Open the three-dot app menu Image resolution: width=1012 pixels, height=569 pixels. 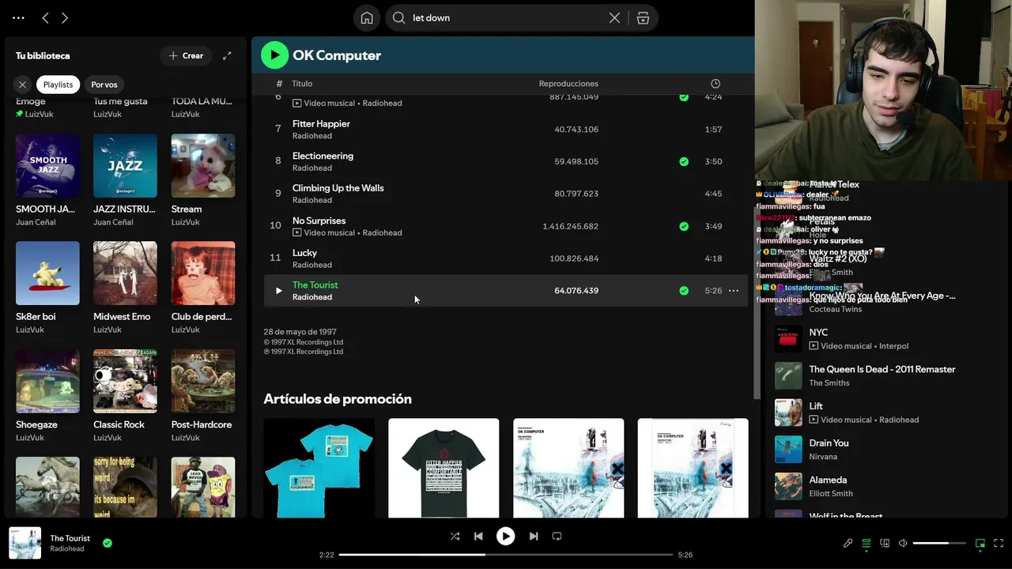[19, 17]
